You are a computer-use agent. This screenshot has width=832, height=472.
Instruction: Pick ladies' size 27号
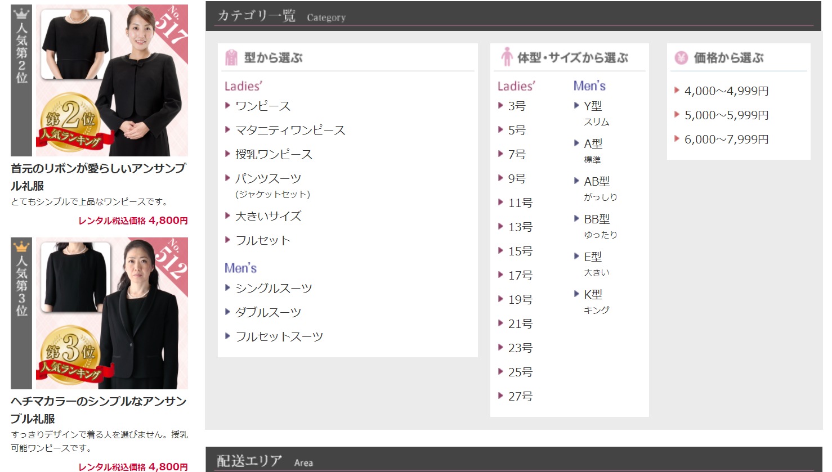click(x=520, y=396)
